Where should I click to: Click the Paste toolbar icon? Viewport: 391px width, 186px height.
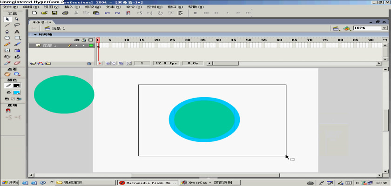click(96, 13)
